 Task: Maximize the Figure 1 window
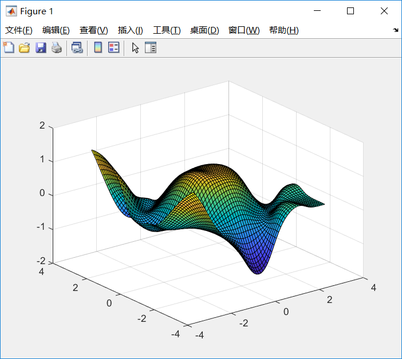tap(350, 11)
